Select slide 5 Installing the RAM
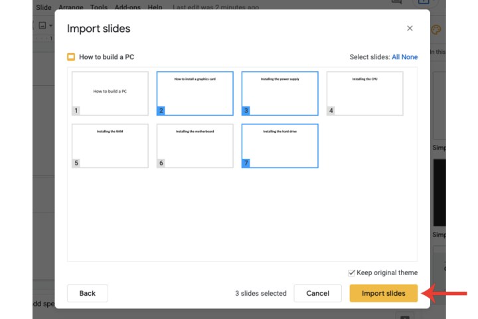The width and height of the screenshot is (478, 319). tap(110, 146)
